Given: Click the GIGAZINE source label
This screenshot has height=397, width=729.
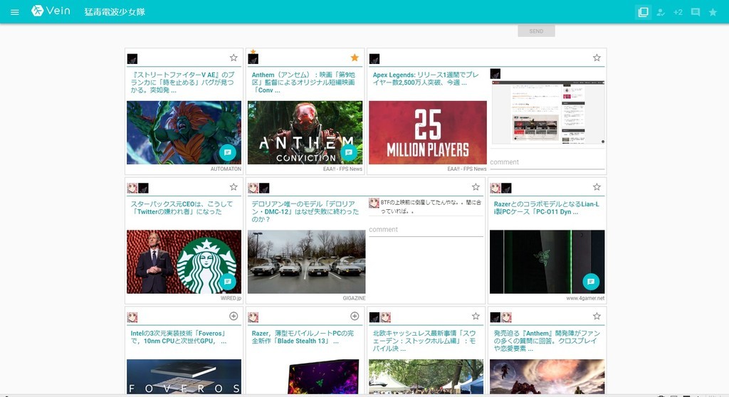Looking at the screenshot, I should [355, 298].
